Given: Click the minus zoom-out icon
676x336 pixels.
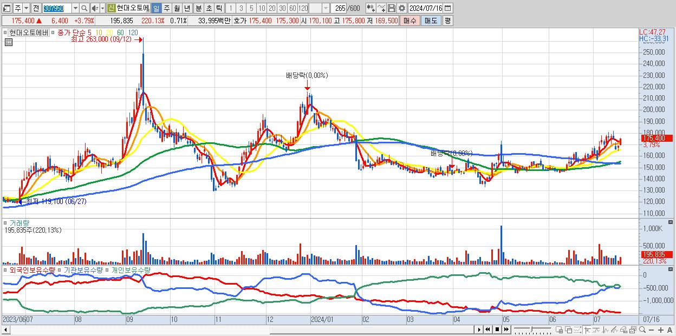Looking at the screenshot, I should [651, 330].
